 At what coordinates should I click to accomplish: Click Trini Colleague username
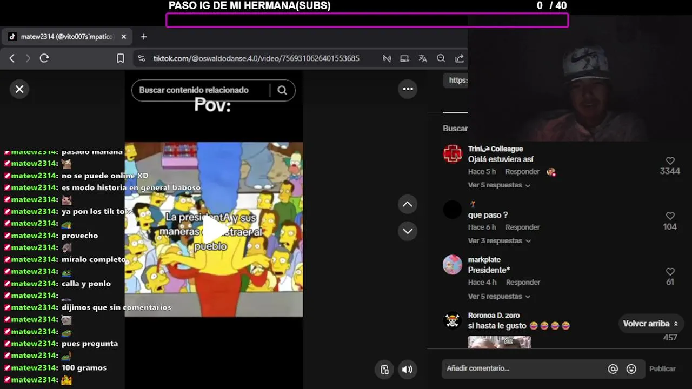(x=495, y=149)
